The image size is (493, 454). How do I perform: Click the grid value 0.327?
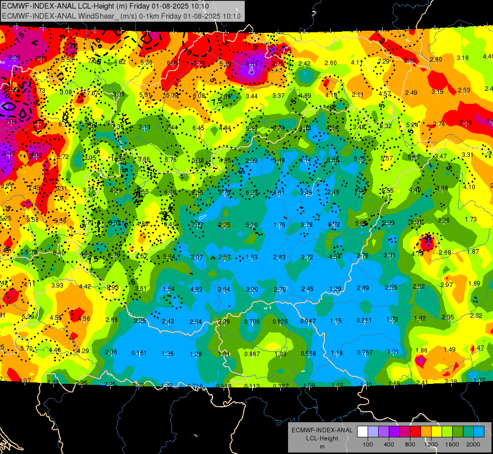click(281, 386)
